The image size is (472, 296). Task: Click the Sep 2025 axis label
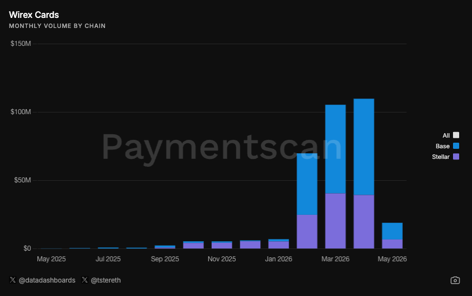coord(165,259)
